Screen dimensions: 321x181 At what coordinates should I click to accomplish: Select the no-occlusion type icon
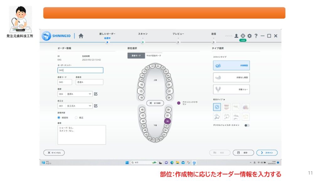click(217, 107)
